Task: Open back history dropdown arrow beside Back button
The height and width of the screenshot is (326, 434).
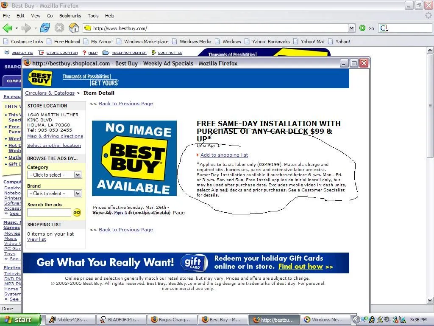Action: click(x=17, y=28)
